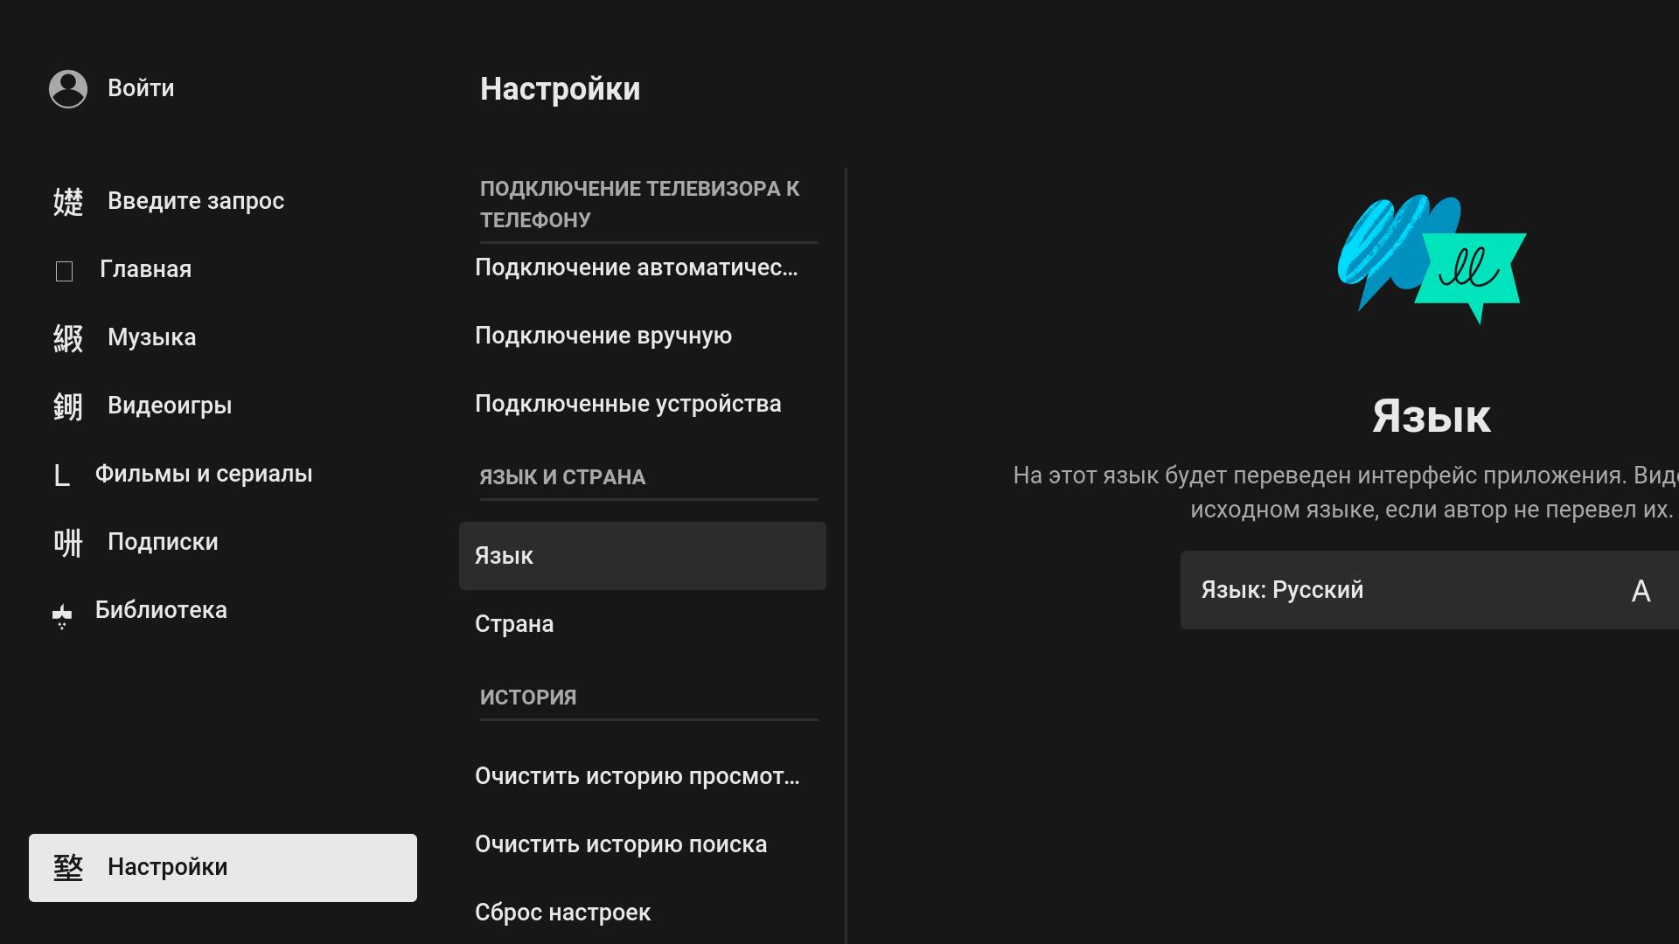Click the settings gear icon beside Настройки
This screenshot has width=1679, height=944.
coord(68,868)
